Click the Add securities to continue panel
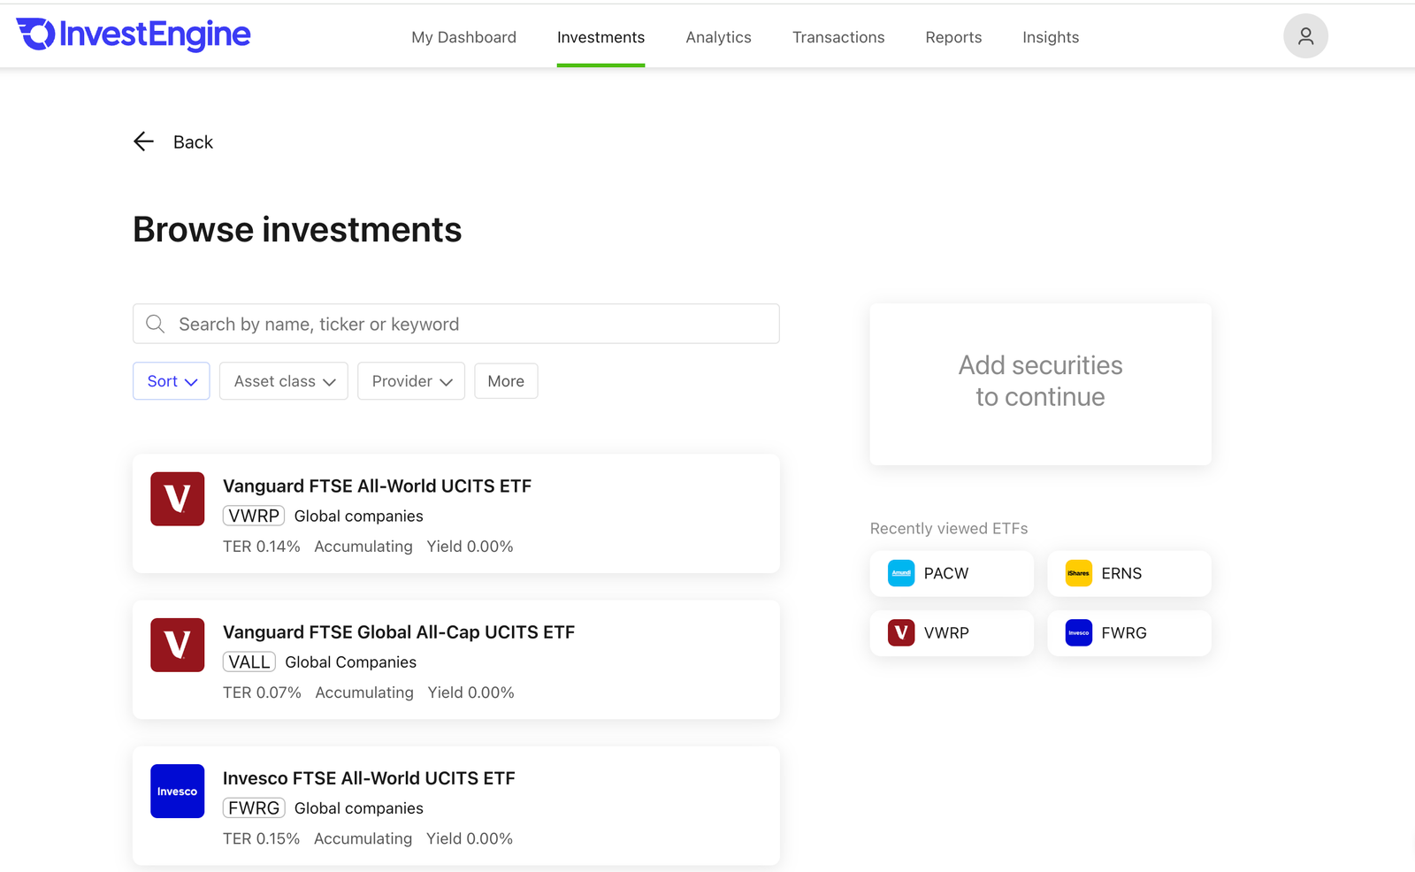Viewport: 1415px width, 872px height. [x=1041, y=384]
